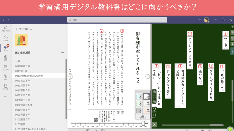Select the peach scissors cut tool

click(147, 110)
